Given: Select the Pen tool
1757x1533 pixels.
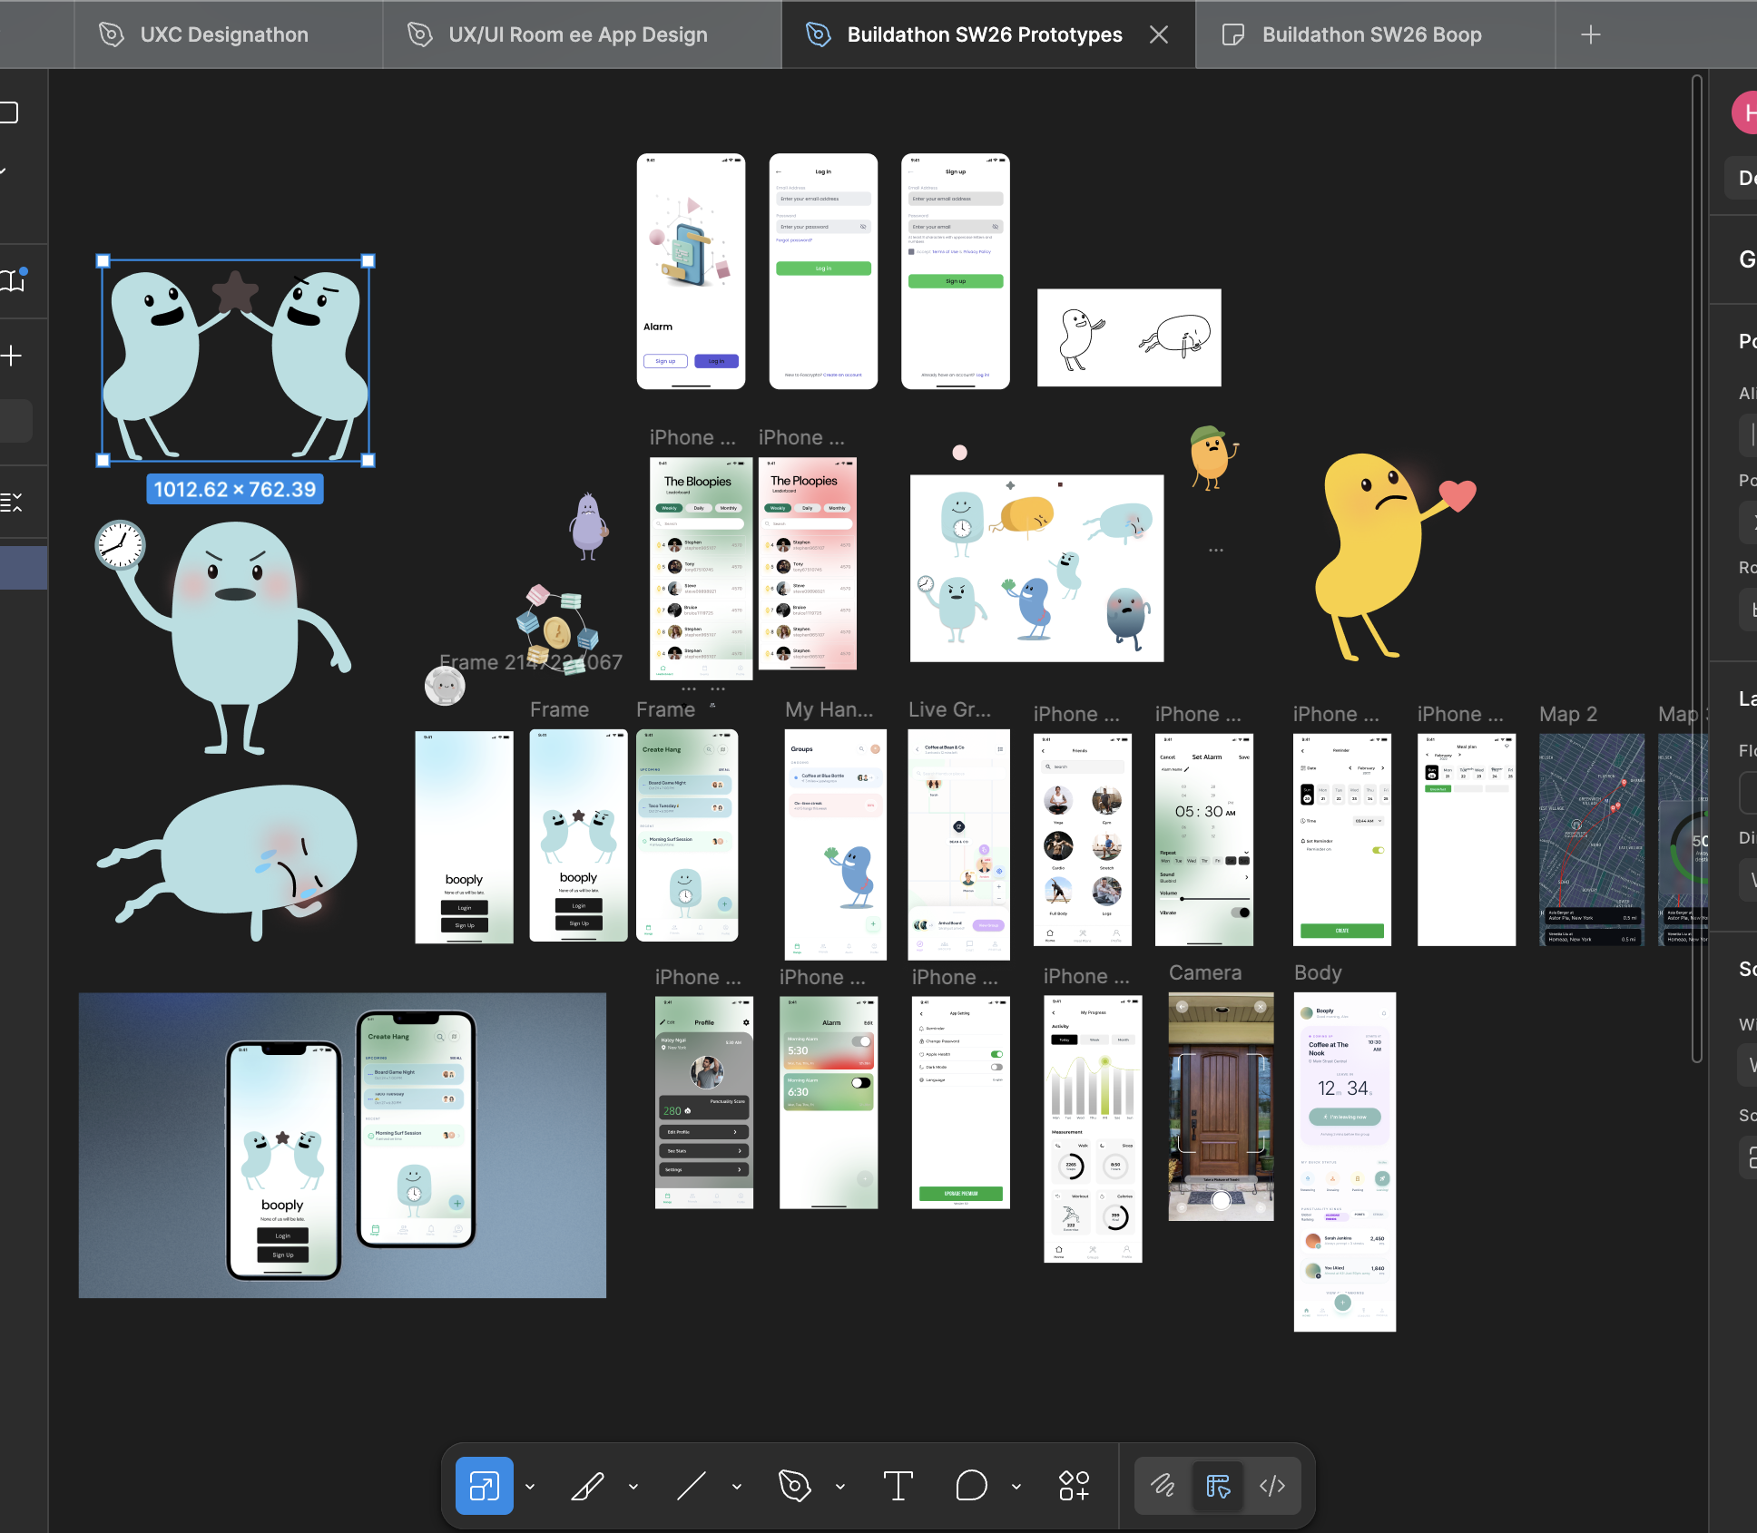Looking at the screenshot, I should (794, 1486).
